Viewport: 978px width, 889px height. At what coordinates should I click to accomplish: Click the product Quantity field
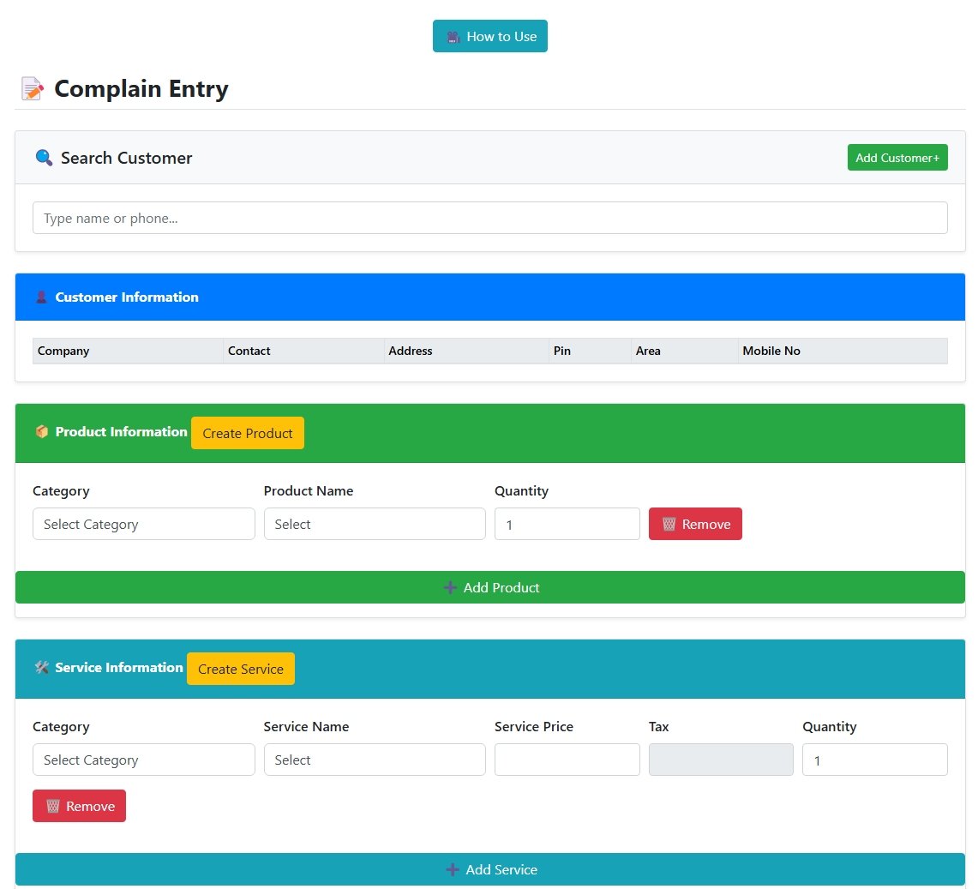567,524
